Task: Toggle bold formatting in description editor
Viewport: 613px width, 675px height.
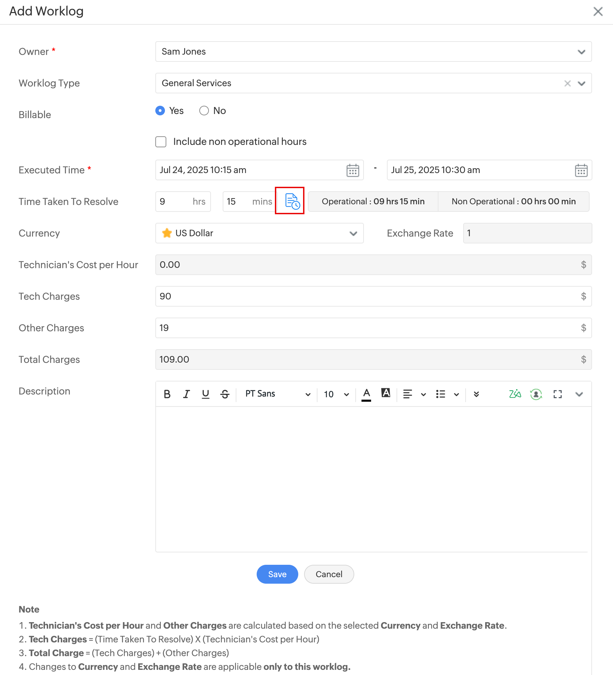Action: coord(167,394)
